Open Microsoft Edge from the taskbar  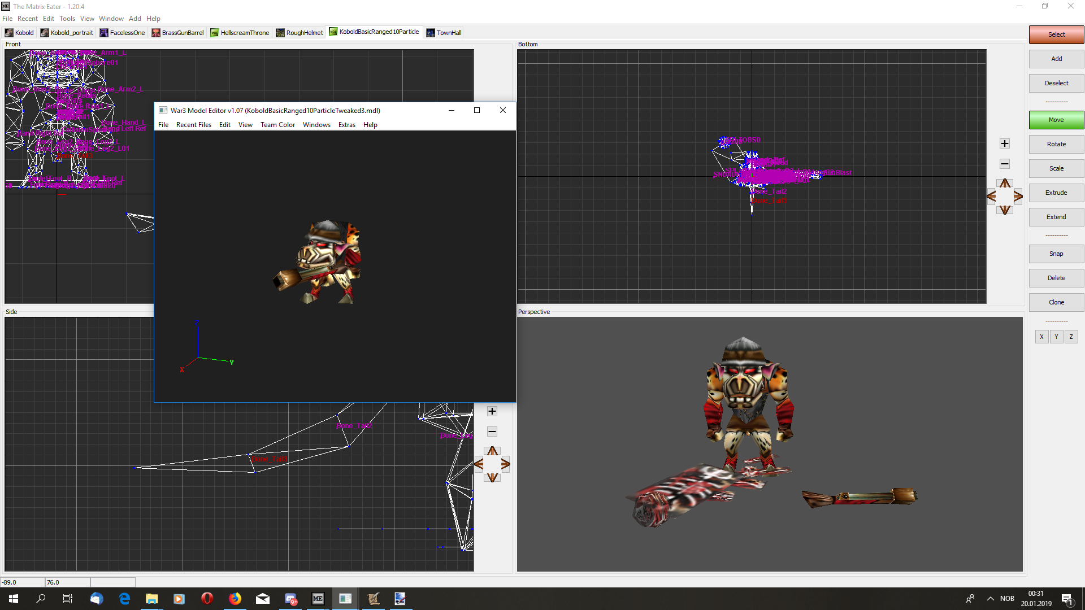(124, 599)
